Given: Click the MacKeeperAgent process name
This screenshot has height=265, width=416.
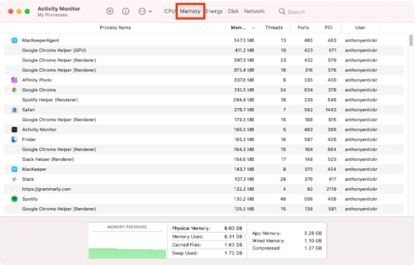Looking at the screenshot, I should [40, 40].
